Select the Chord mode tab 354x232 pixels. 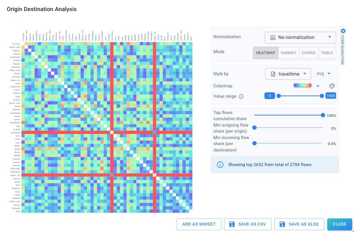[x=309, y=53]
